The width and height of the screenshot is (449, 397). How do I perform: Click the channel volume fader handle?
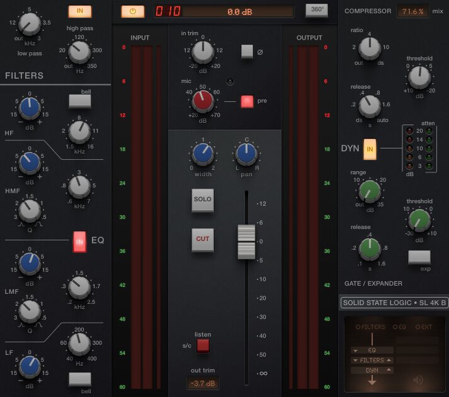[x=246, y=242]
